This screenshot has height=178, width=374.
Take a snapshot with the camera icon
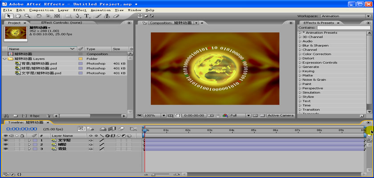coord(211,115)
